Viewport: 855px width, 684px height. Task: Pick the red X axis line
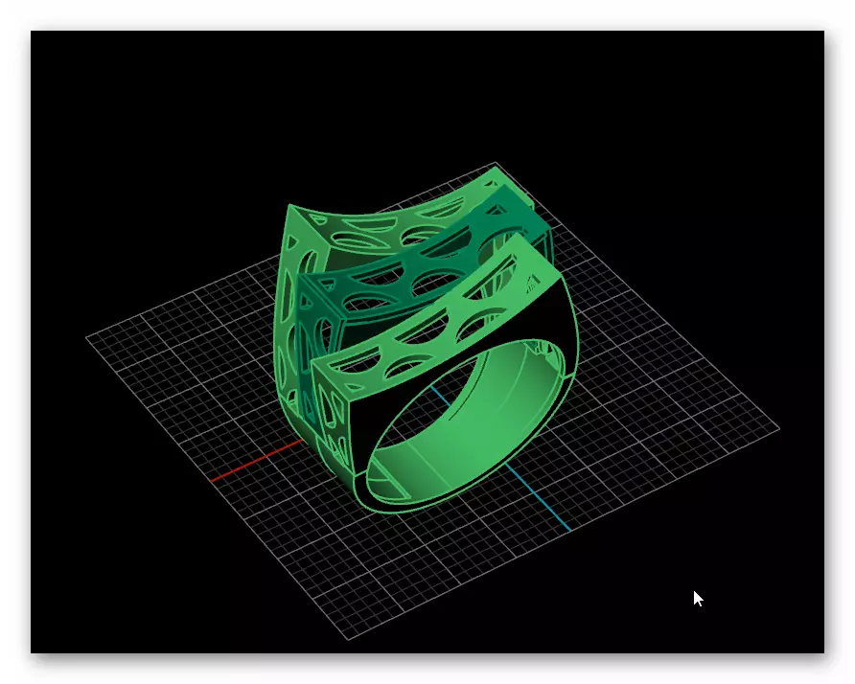pos(256,461)
